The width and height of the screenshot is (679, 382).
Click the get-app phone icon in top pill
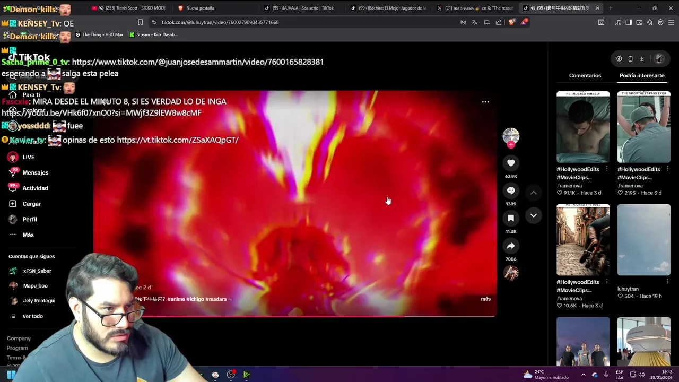click(x=630, y=59)
